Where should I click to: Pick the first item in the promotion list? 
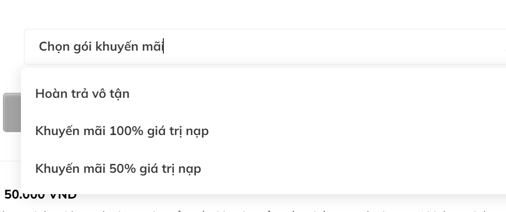click(83, 93)
